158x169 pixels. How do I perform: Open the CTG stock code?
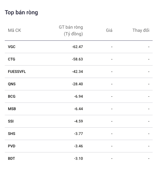pos(11,59)
